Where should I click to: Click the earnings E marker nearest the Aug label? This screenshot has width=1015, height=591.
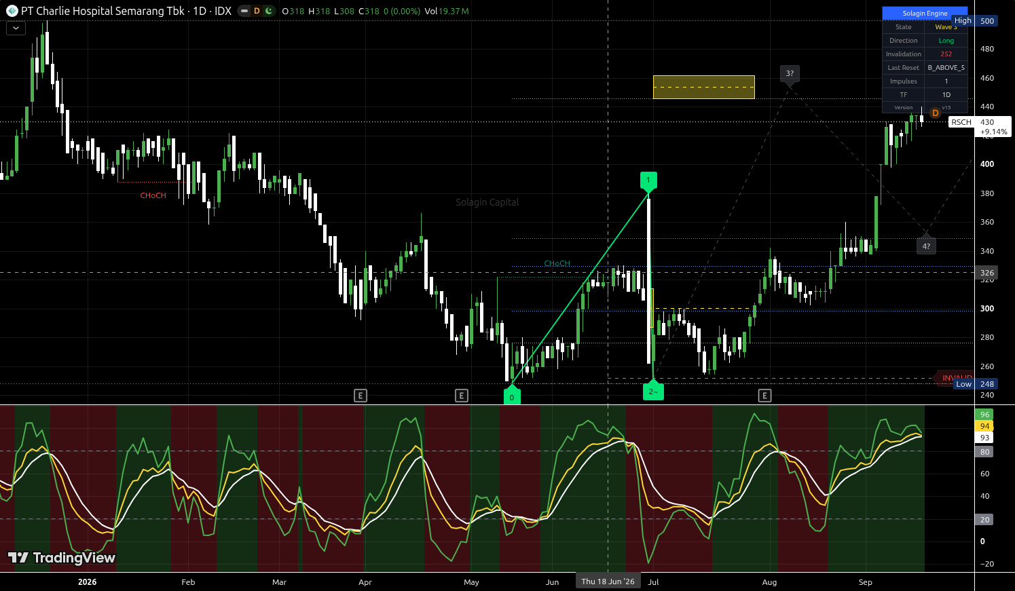pyautogui.click(x=764, y=396)
